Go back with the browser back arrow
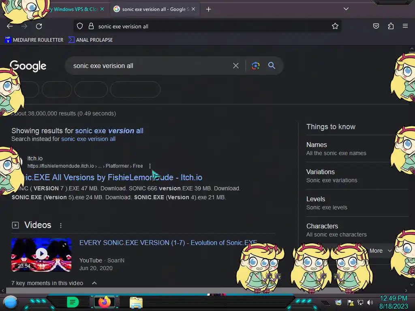The width and height of the screenshot is (415, 311). pyautogui.click(x=10, y=26)
